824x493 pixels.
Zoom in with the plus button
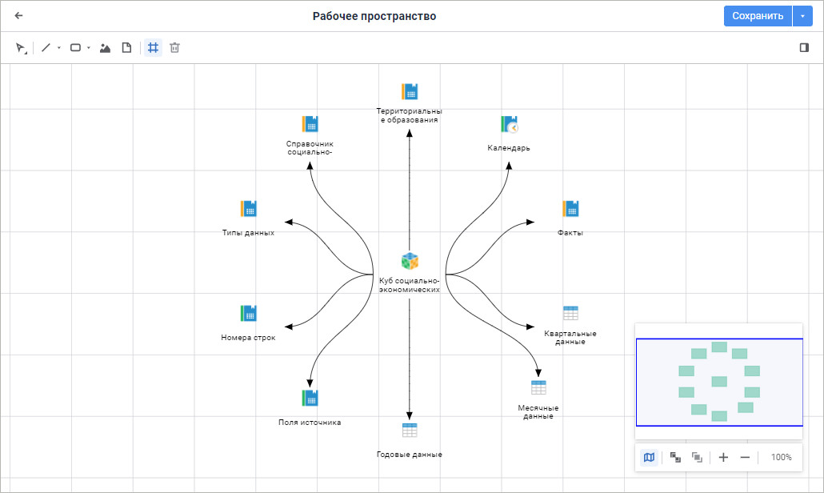point(724,457)
